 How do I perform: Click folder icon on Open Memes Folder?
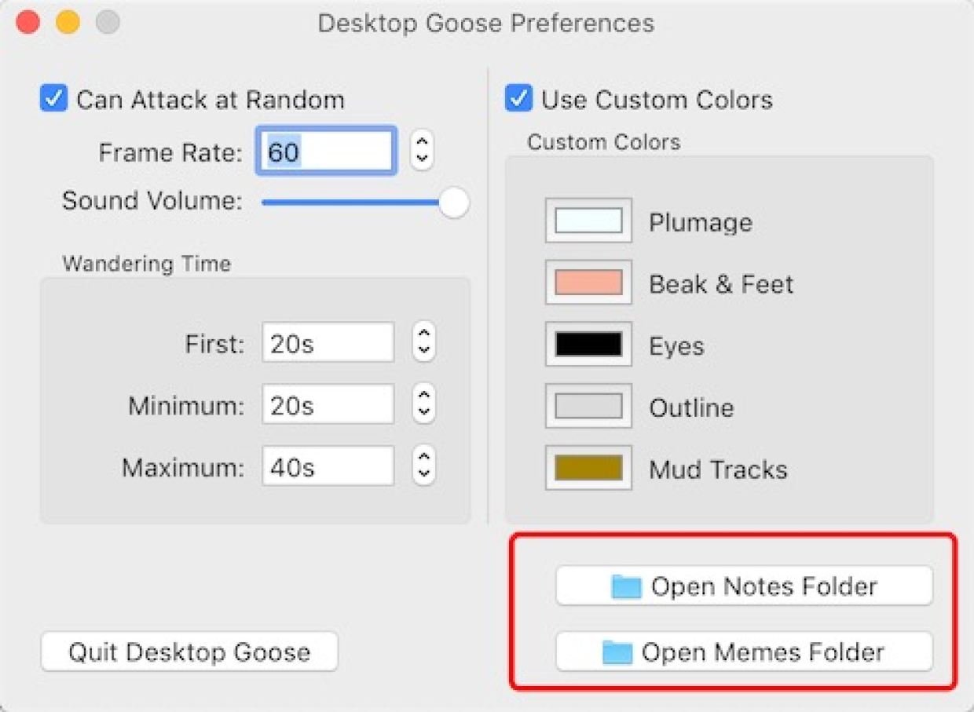[617, 652]
